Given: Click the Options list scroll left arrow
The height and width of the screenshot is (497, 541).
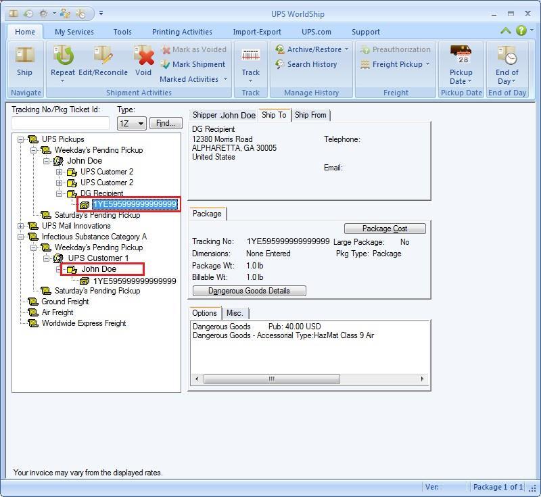Looking at the screenshot, I should 197,379.
